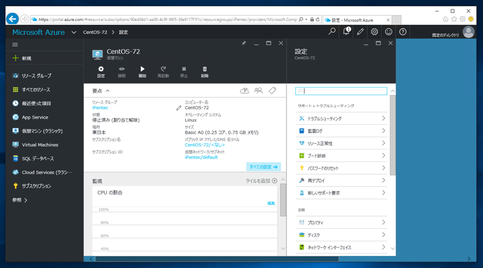Open the notifications bell icon

click(346, 31)
